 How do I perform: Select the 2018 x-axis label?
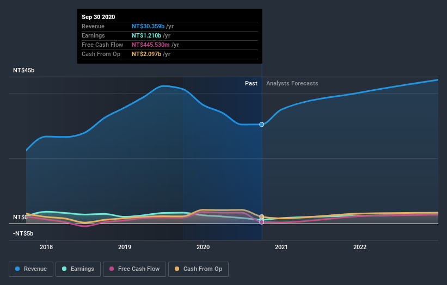coord(46,247)
